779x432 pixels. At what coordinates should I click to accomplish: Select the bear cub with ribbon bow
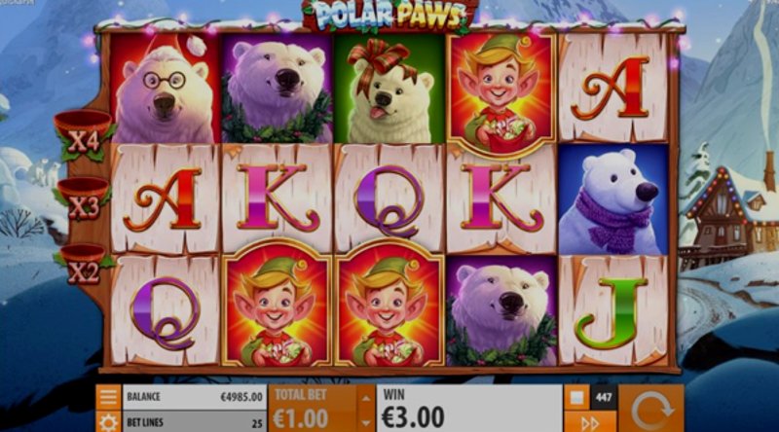click(x=389, y=89)
